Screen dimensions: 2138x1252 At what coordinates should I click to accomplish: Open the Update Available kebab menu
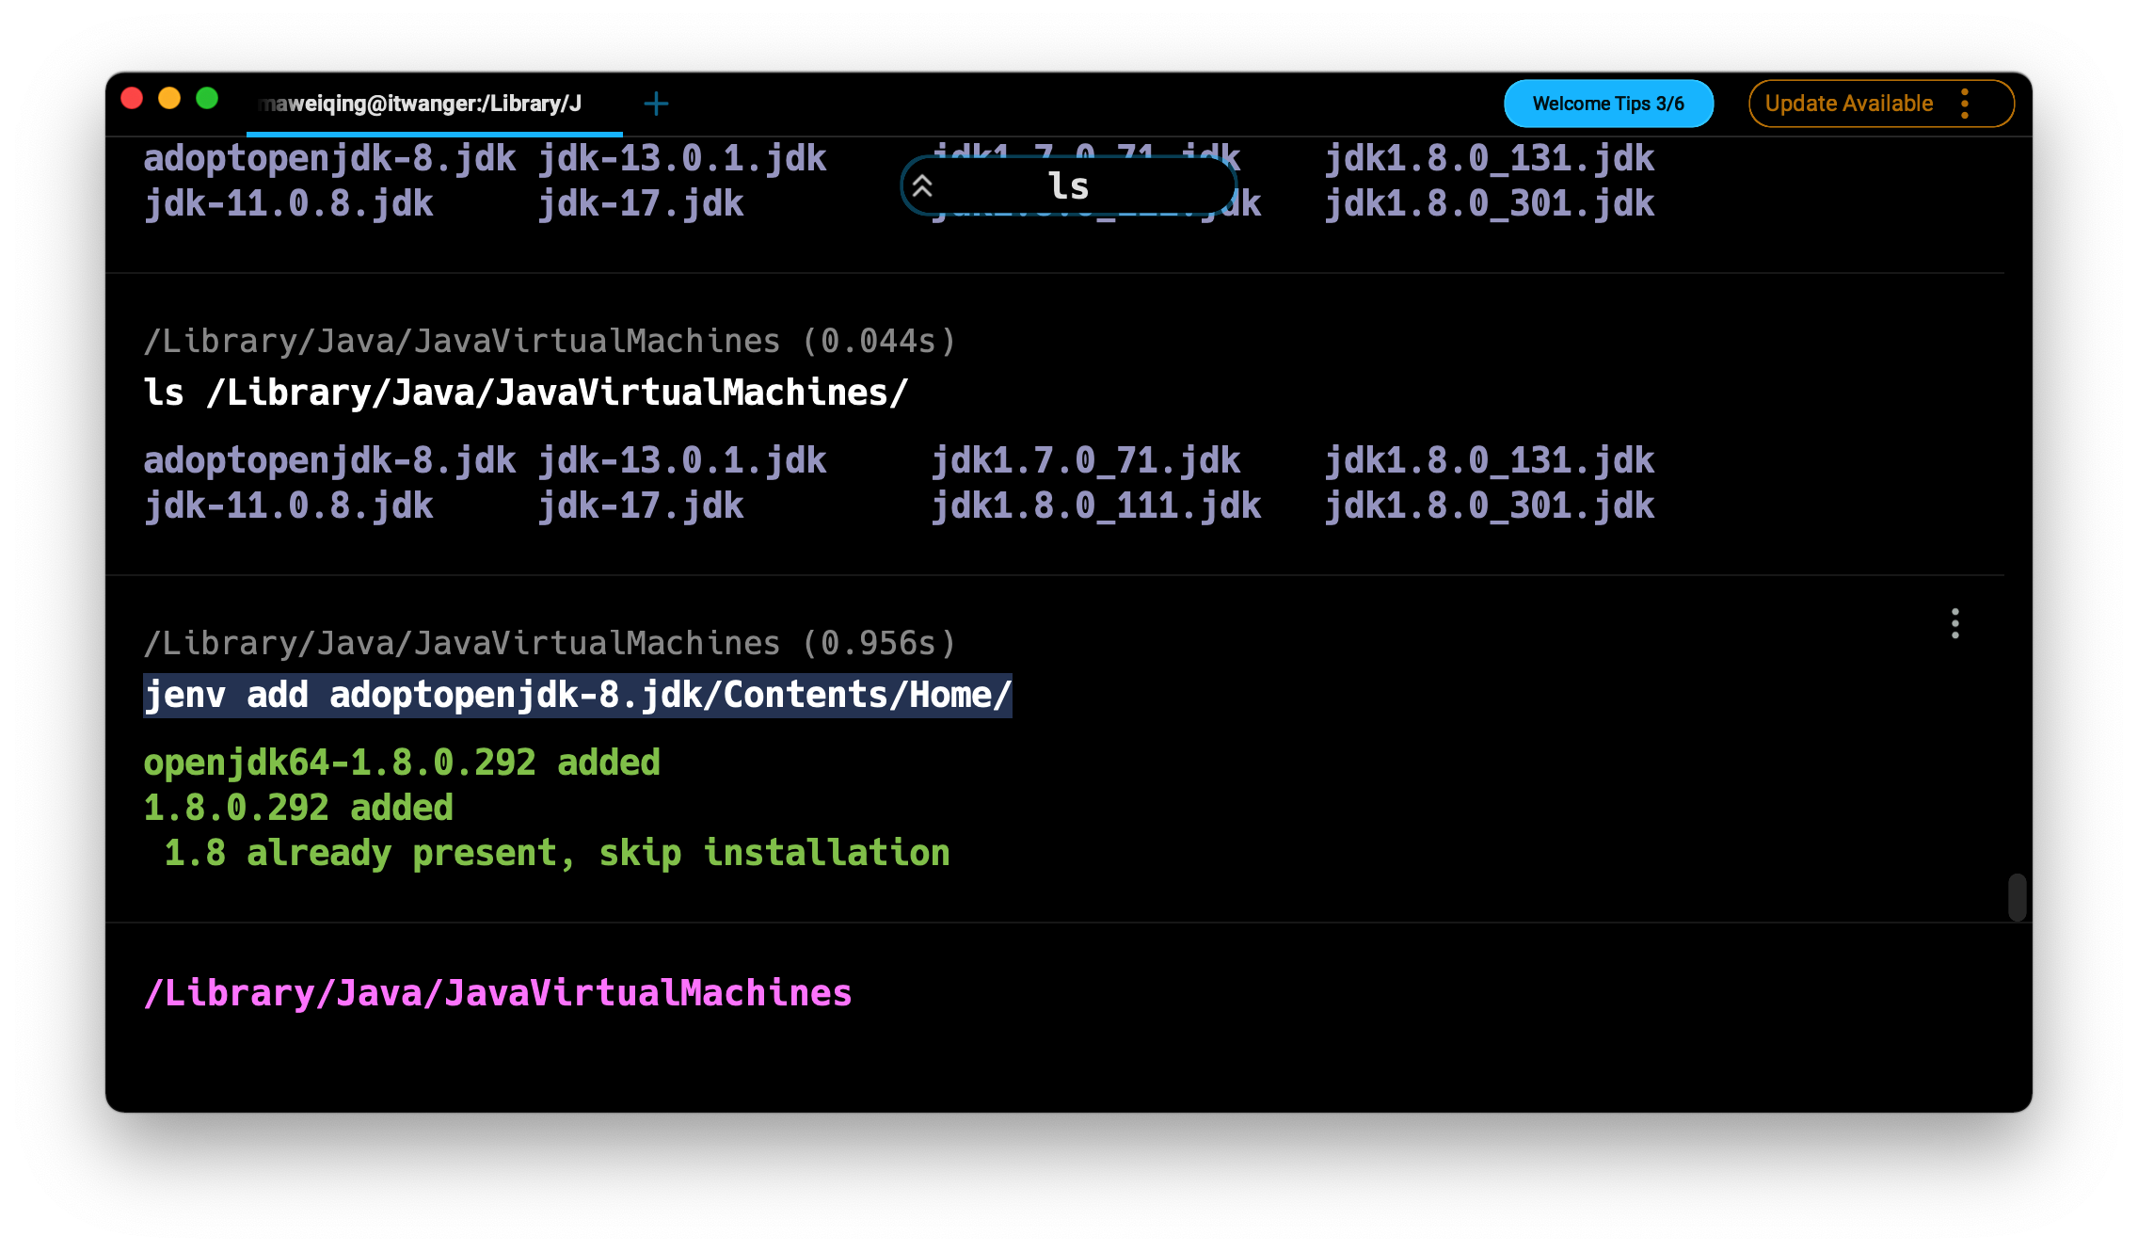1965,104
